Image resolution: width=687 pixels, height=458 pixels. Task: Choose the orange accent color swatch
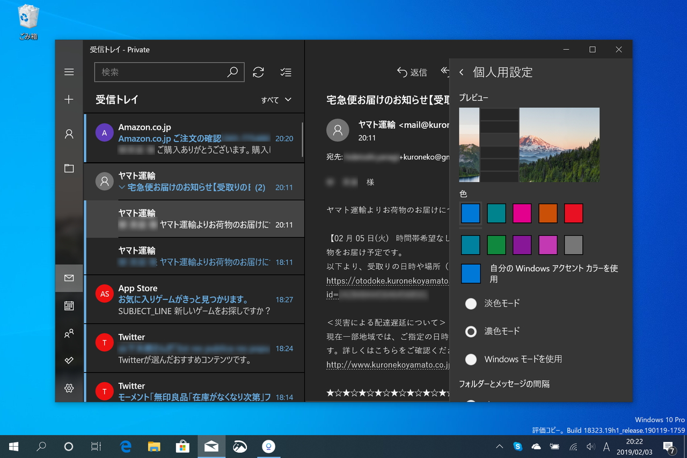[x=548, y=213]
